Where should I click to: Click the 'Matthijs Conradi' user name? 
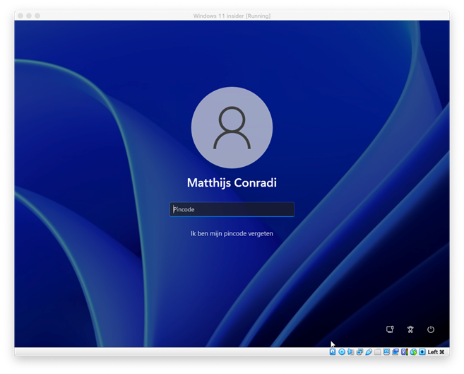tap(232, 182)
